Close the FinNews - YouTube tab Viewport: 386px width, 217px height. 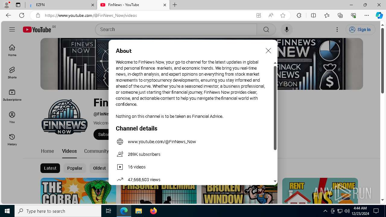coord(165,5)
